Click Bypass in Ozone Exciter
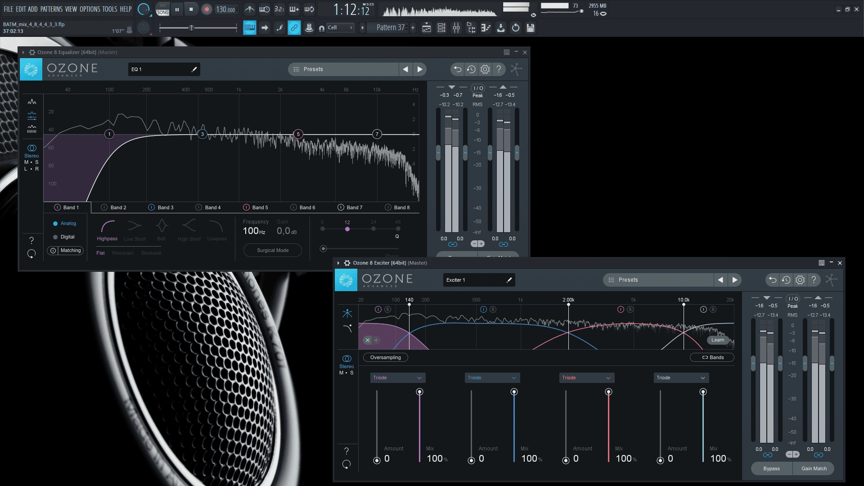The image size is (864, 486). click(x=771, y=468)
